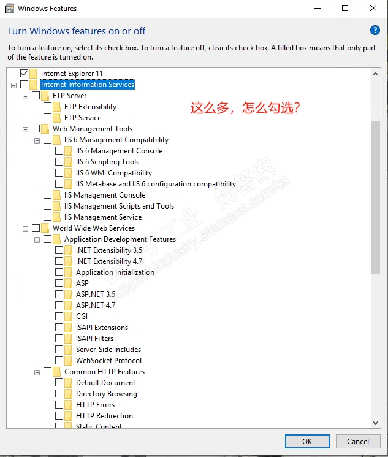Enable the IIS 6 Scripting Tools checkbox

pyautogui.click(x=59, y=162)
